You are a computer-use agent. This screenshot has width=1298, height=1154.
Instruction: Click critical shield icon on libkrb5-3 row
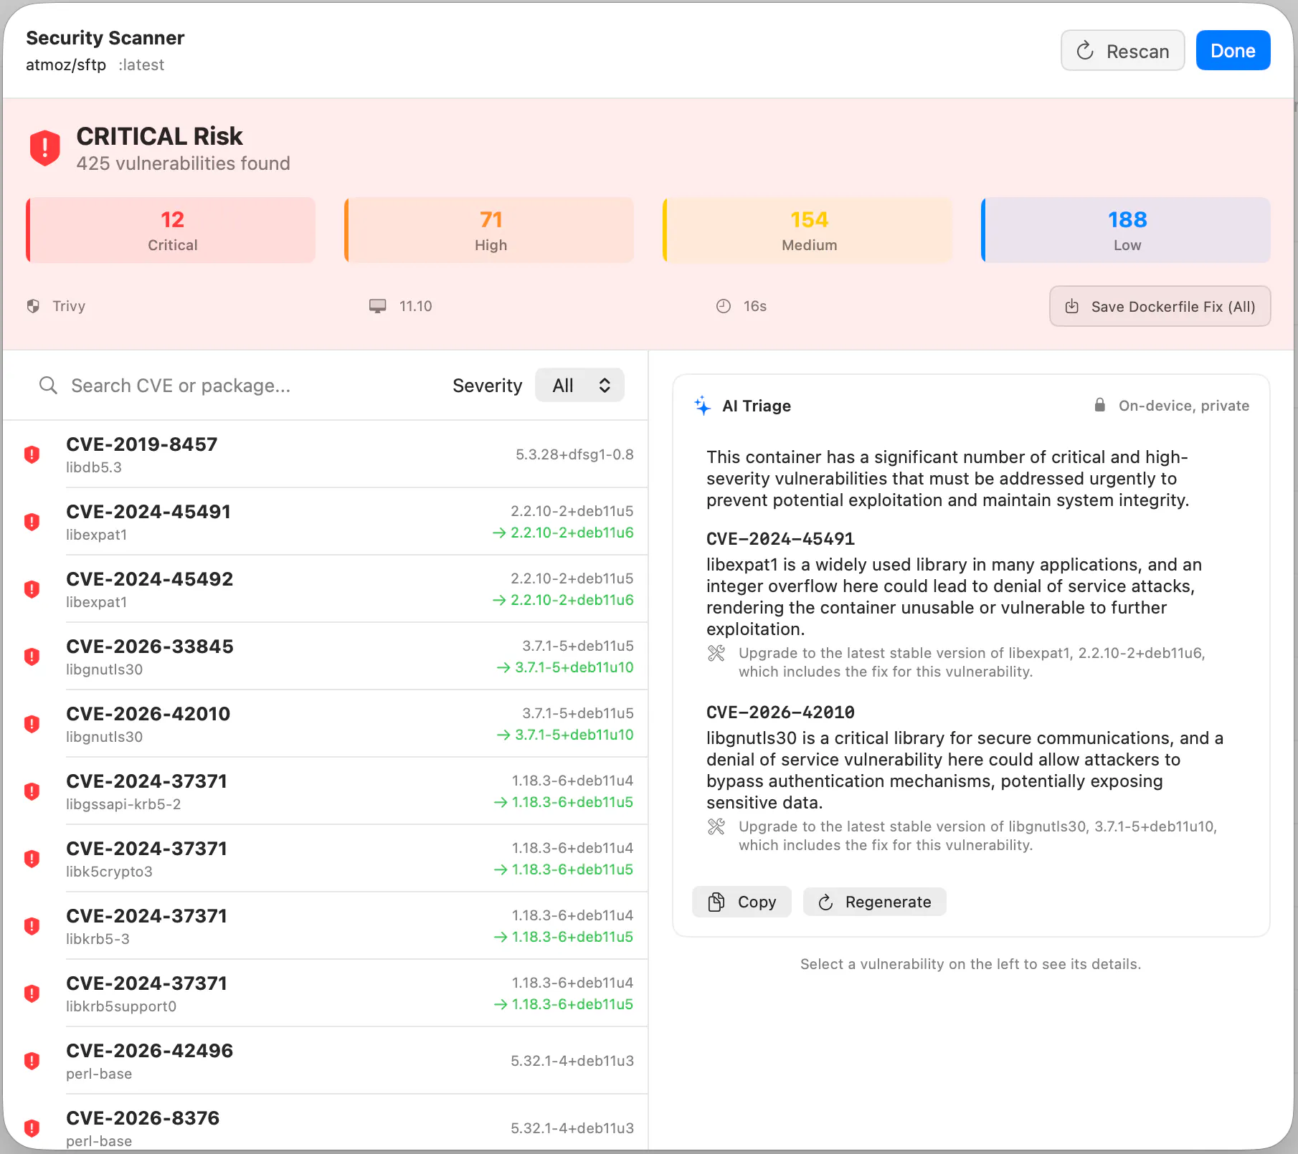point(32,926)
